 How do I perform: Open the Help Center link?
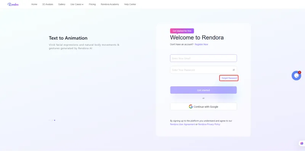(x=130, y=4)
